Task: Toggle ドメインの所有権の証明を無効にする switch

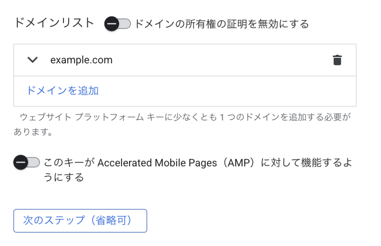Action: (118, 24)
